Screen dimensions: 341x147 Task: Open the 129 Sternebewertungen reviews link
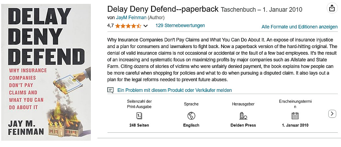coord(180,25)
